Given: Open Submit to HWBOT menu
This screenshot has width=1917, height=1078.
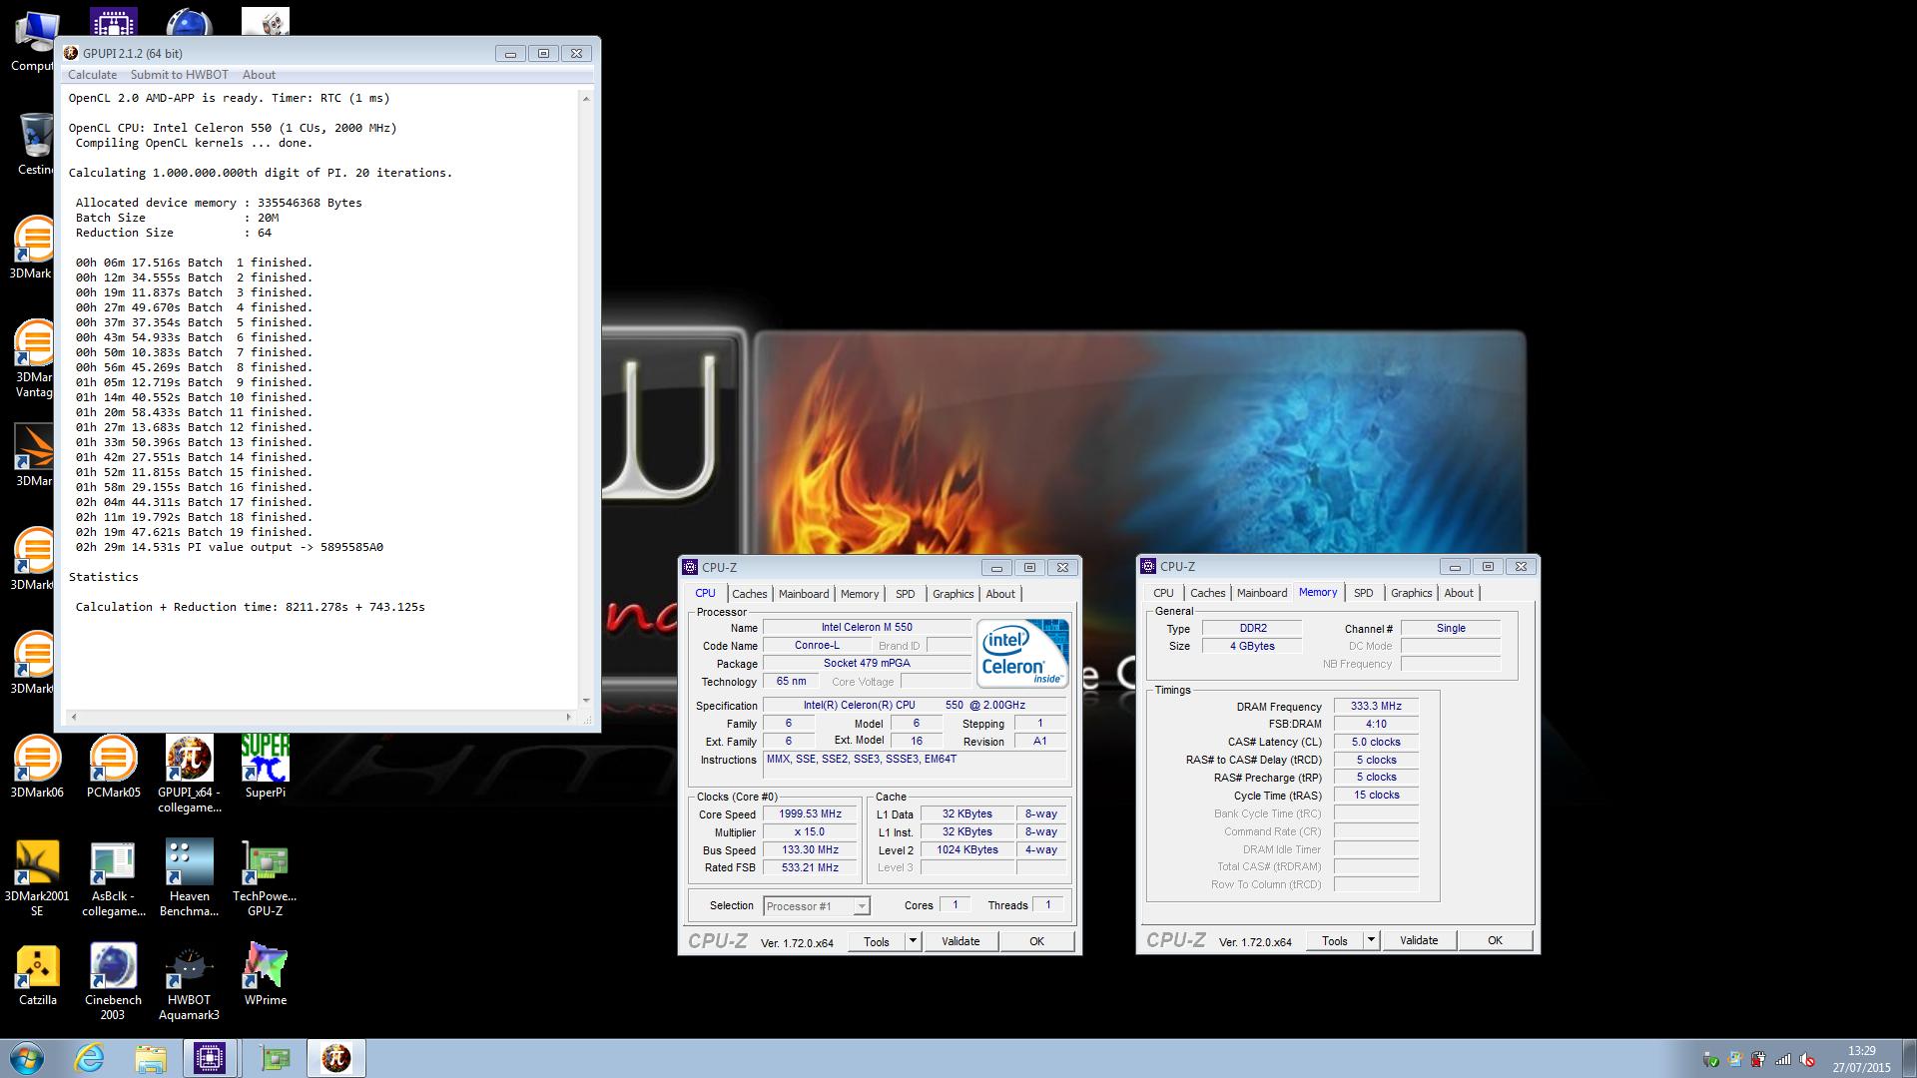Looking at the screenshot, I should [x=179, y=75].
